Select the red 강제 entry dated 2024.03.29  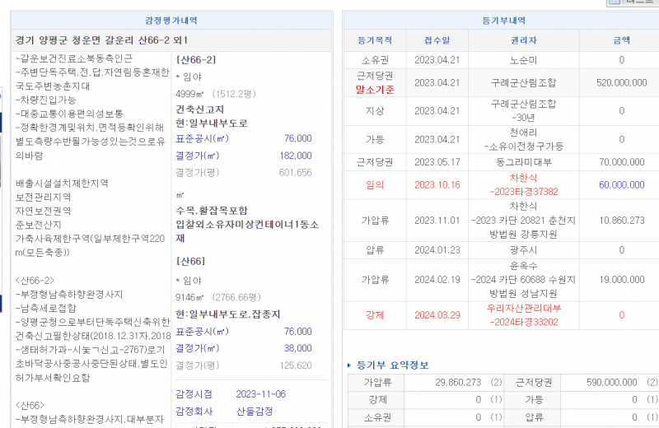click(375, 315)
